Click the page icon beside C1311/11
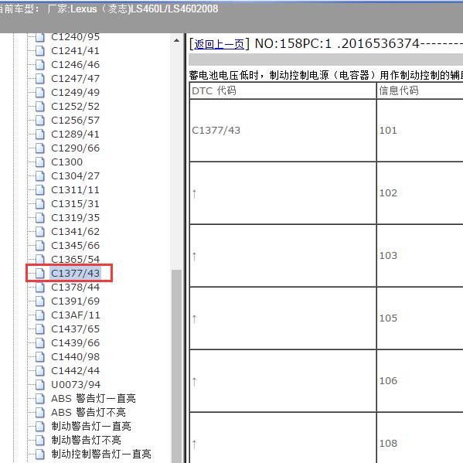 click(40, 190)
